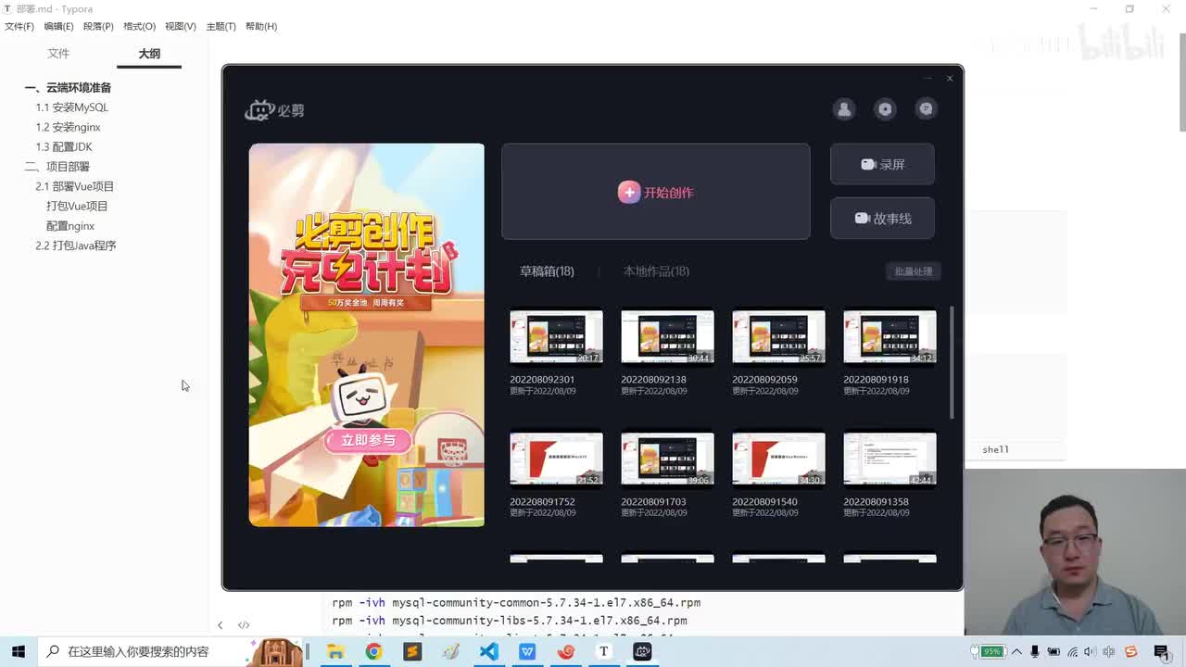Jump to 1.2 安装nginx outline entry
This screenshot has width=1186, height=667.
[69, 127]
